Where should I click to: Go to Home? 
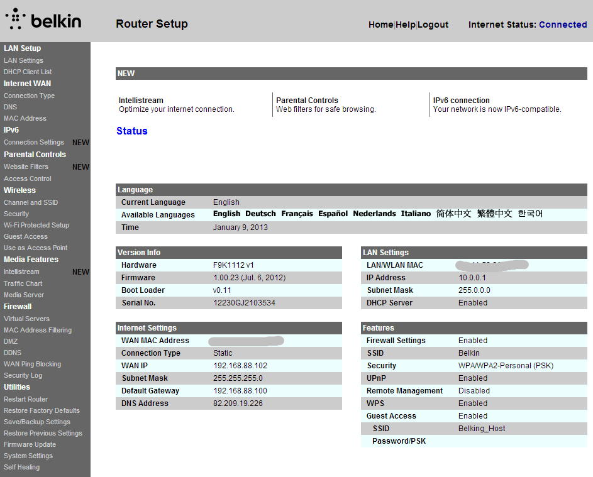coord(380,25)
